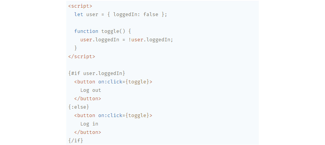Image resolution: width=325 pixels, height=145 pixels.
Task: Click user.loggedIn on the assignment's left side
Action: click(x=100, y=40)
